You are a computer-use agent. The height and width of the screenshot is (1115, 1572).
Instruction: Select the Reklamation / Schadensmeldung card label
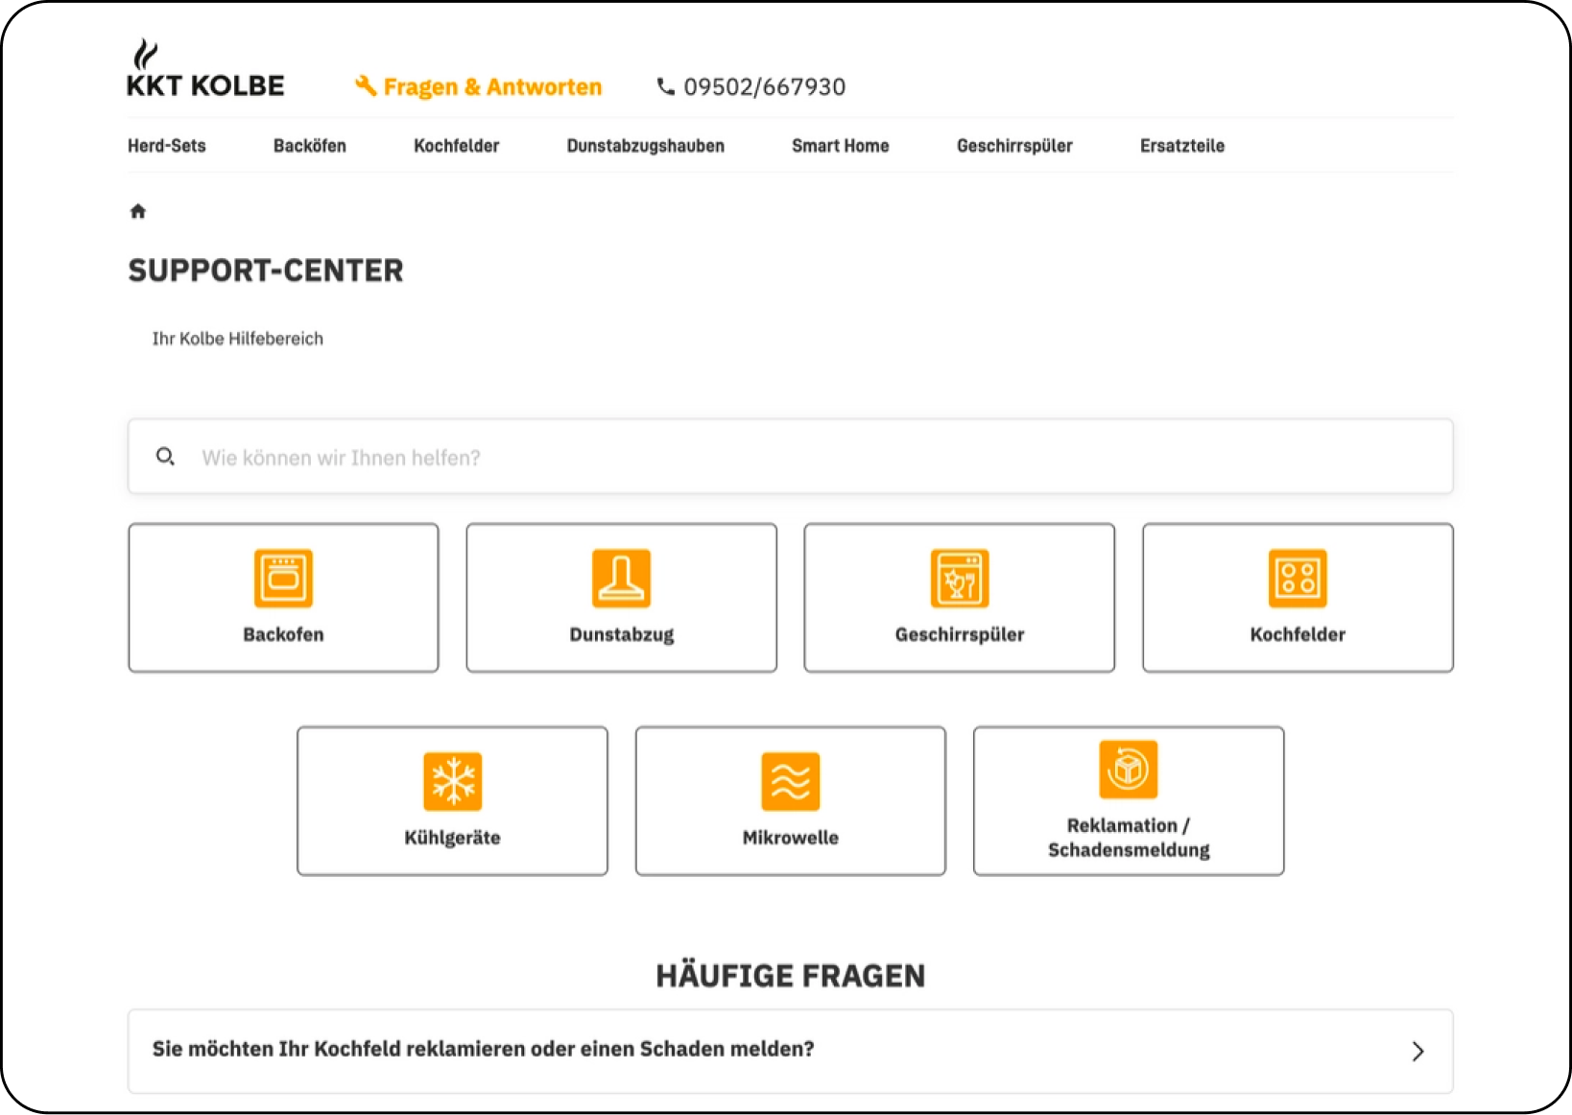(x=1129, y=838)
